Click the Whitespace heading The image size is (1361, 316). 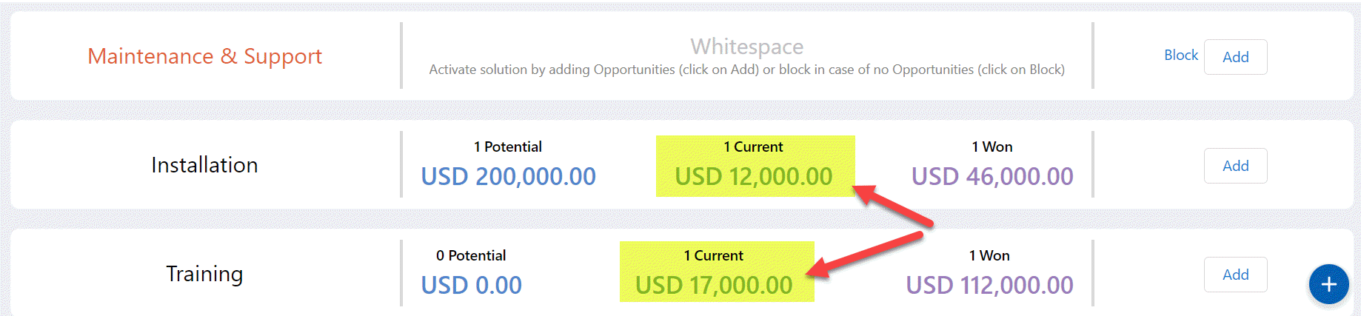tap(746, 47)
